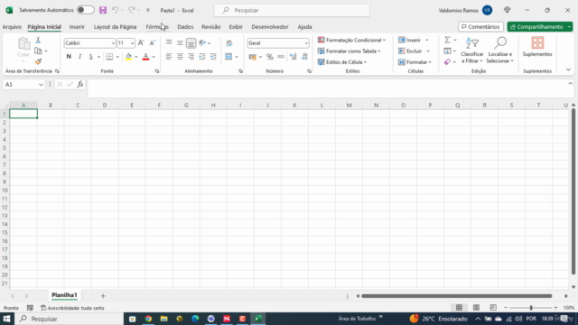Viewport: 578px width, 325px height.
Task: Open the Arquivo menu
Action: coord(12,27)
